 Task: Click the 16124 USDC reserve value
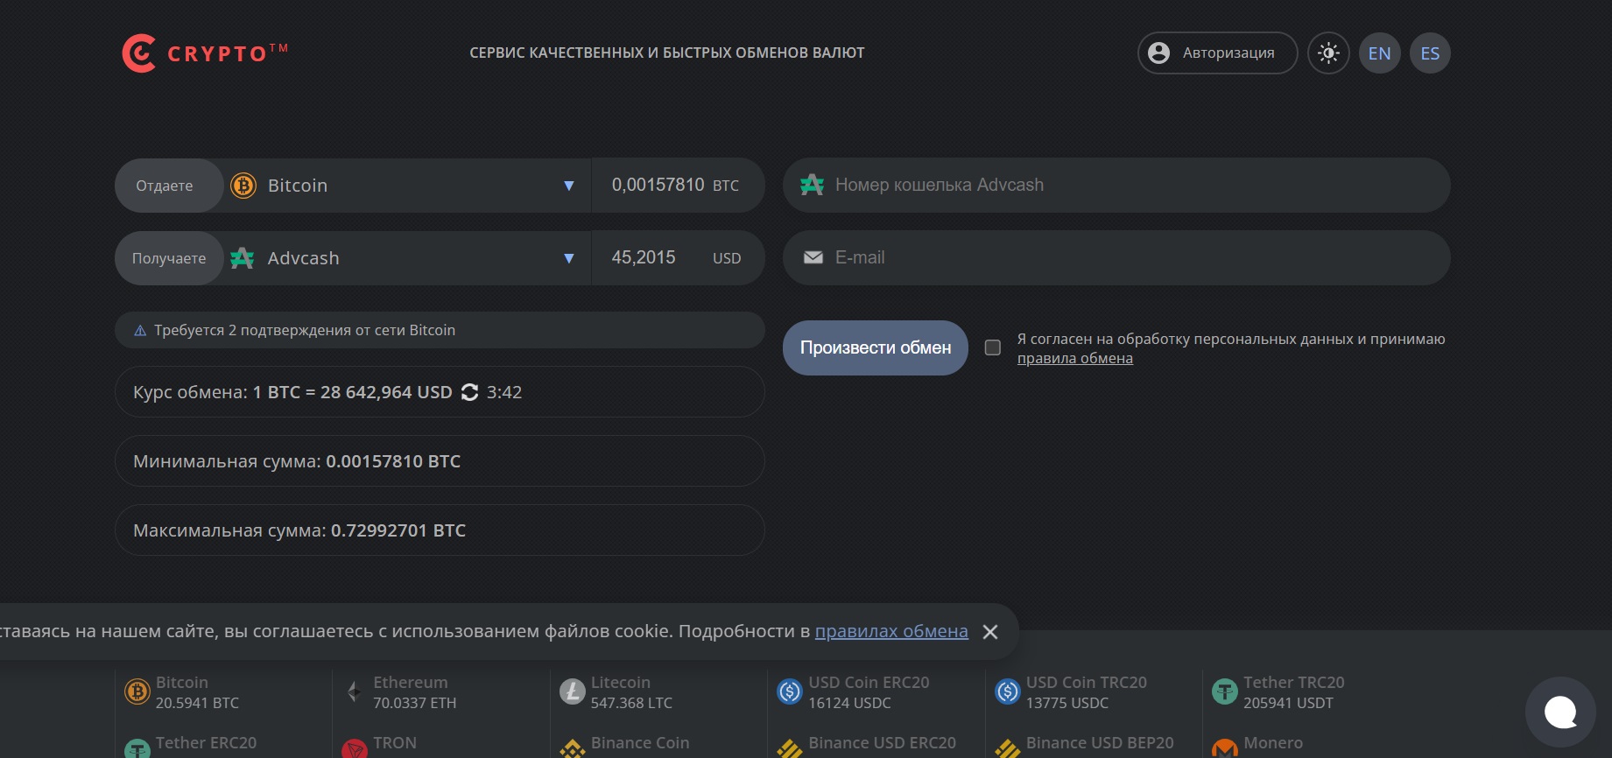[x=849, y=703]
